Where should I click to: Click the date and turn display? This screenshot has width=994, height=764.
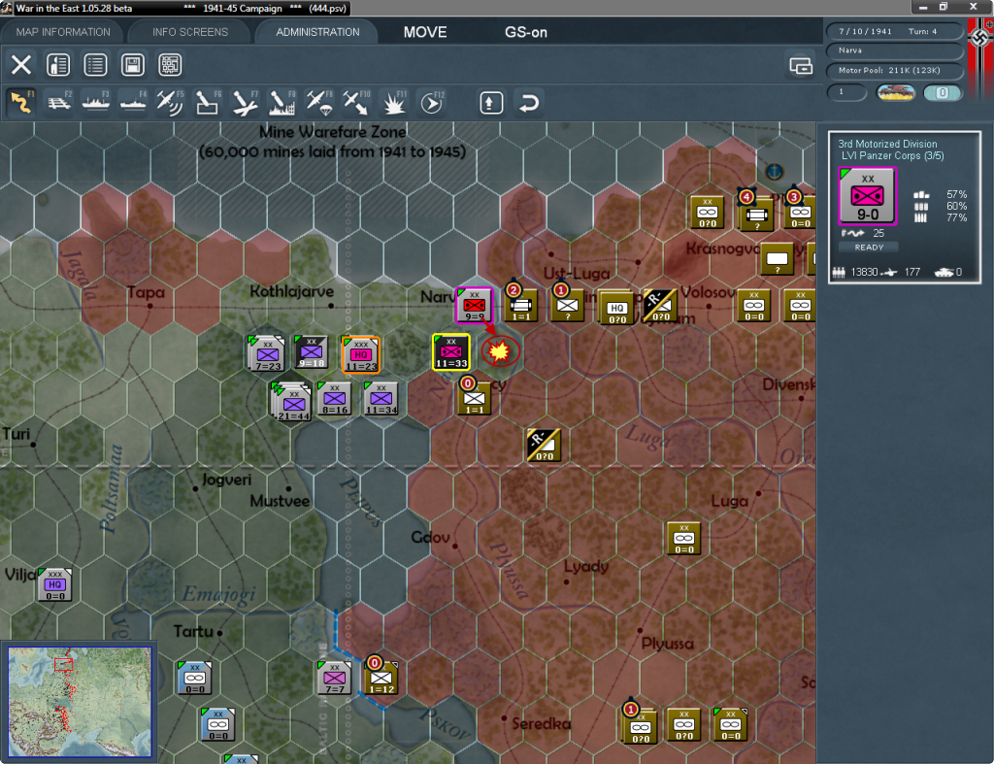[895, 31]
